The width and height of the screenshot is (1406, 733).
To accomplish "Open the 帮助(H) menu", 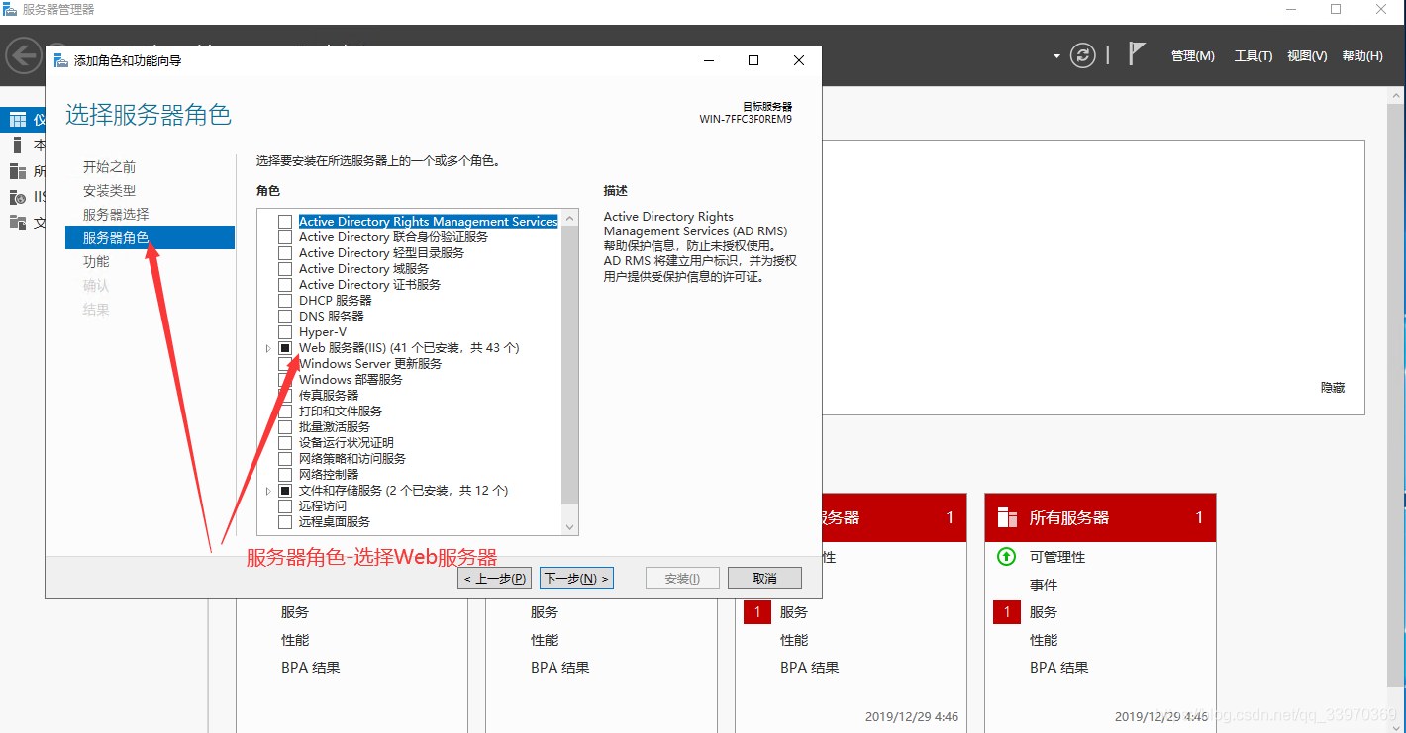I will (x=1362, y=56).
